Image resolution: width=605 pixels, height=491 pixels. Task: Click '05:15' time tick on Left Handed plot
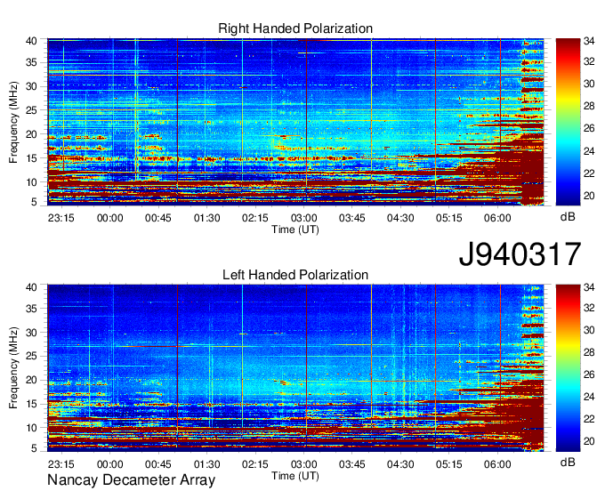click(x=449, y=464)
